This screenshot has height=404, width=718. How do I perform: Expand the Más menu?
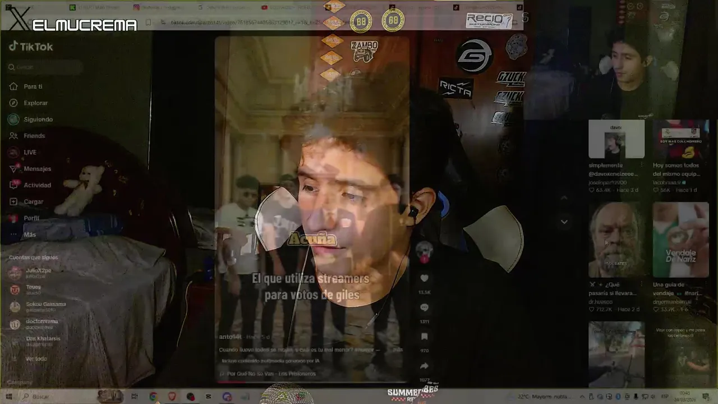(x=30, y=235)
